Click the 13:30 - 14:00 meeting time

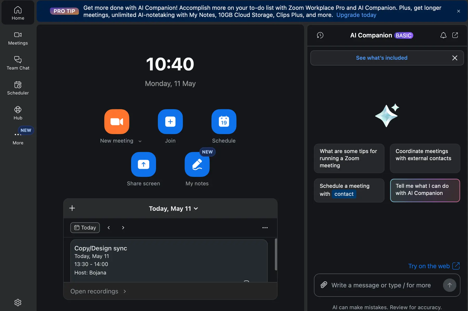pos(91,264)
